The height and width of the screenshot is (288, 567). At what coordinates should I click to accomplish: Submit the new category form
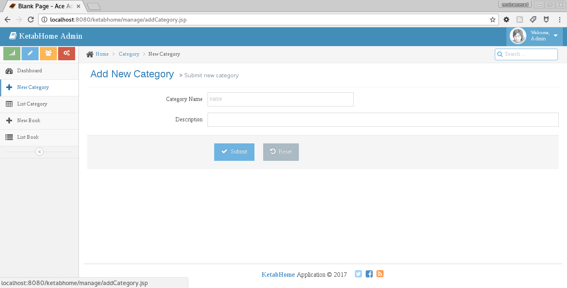point(234,152)
